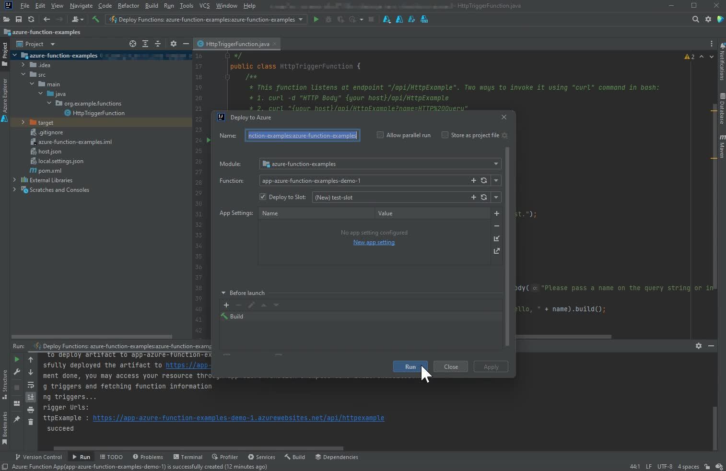
Task: Refresh the Function list
Action: coord(484,180)
